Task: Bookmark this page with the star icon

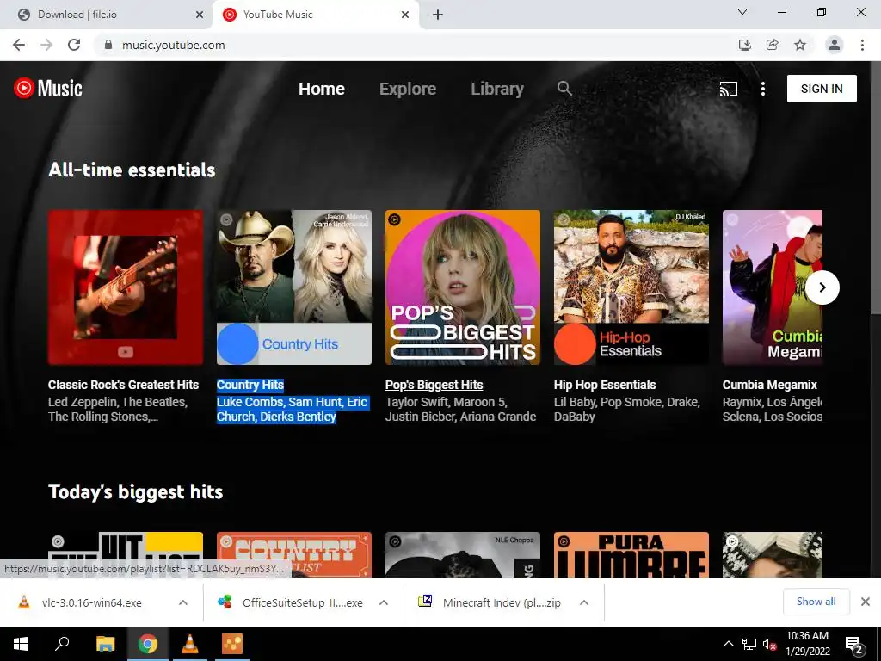Action: (x=800, y=45)
